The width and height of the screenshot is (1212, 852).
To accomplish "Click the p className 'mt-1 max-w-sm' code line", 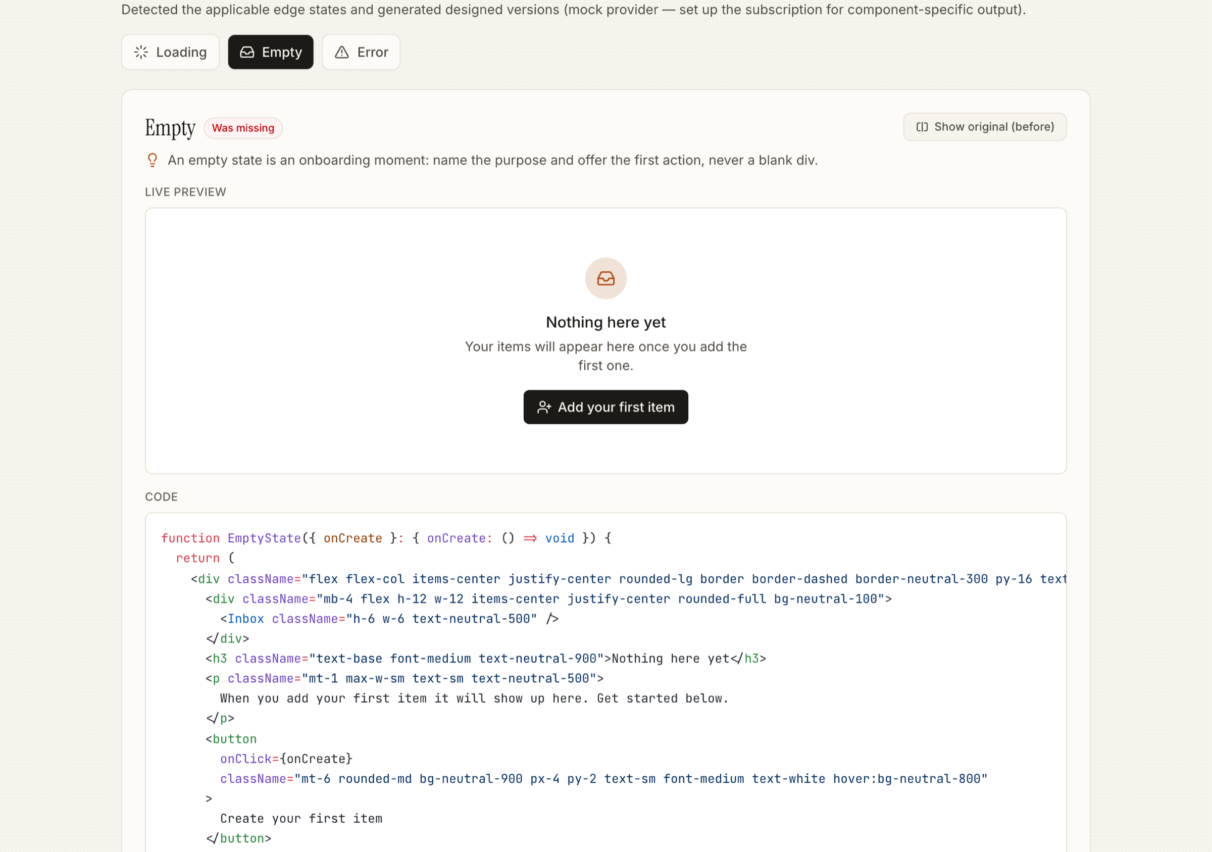I will (x=405, y=678).
